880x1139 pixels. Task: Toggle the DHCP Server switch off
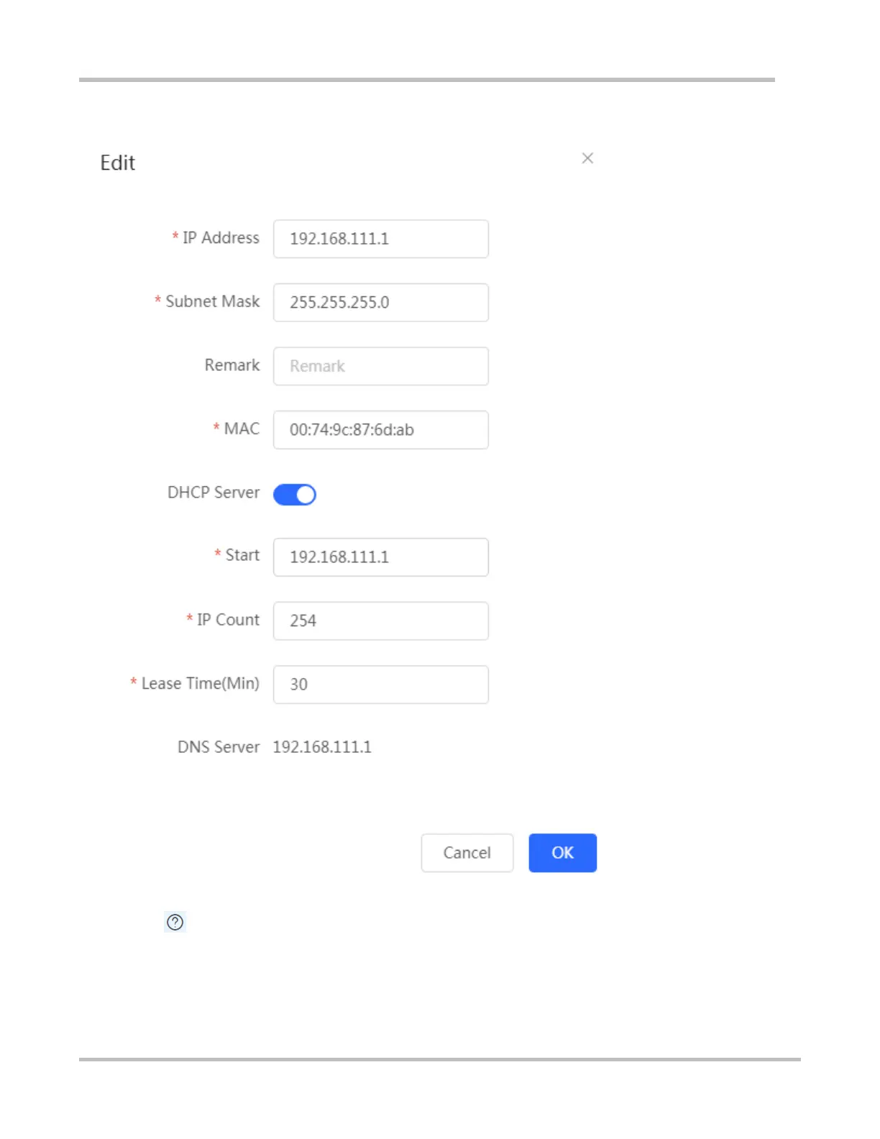(295, 495)
